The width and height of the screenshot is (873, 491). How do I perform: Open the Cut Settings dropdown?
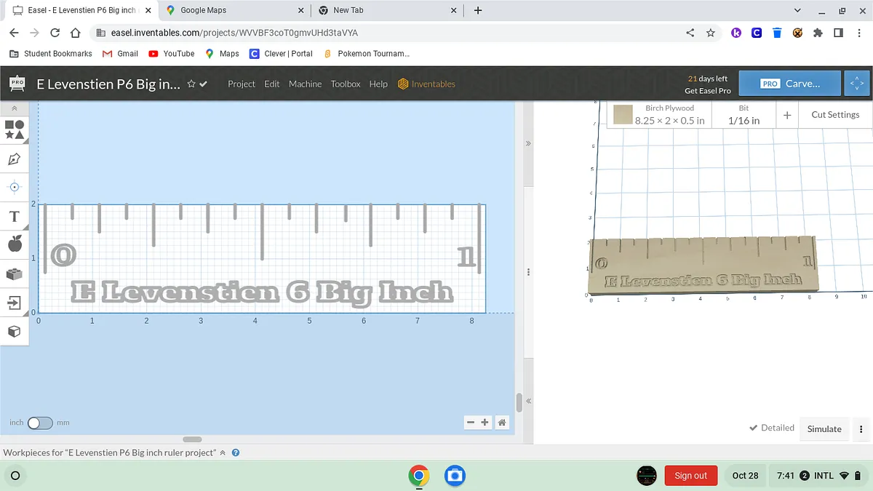pyautogui.click(x=834, y=115)
